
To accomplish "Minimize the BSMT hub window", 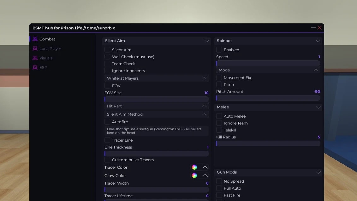I will (x=313, y=28).
